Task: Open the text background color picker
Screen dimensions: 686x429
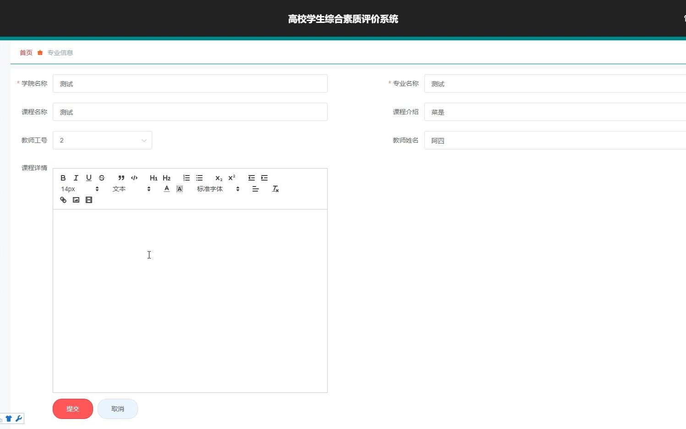Action: (180, 189)
